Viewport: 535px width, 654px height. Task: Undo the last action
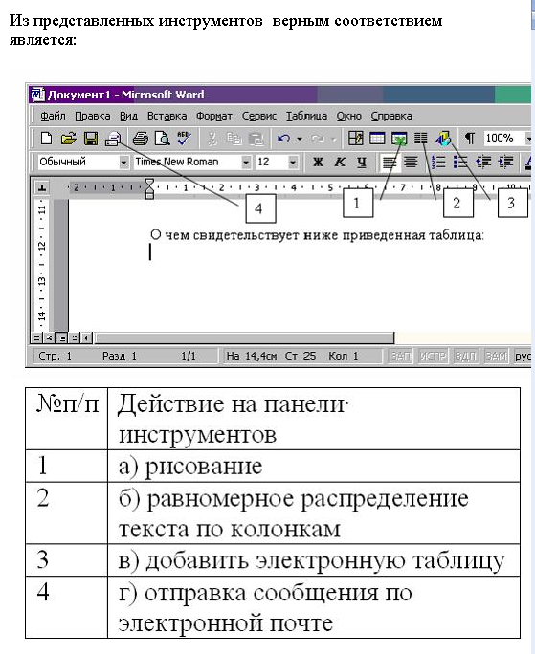(284, 138)
